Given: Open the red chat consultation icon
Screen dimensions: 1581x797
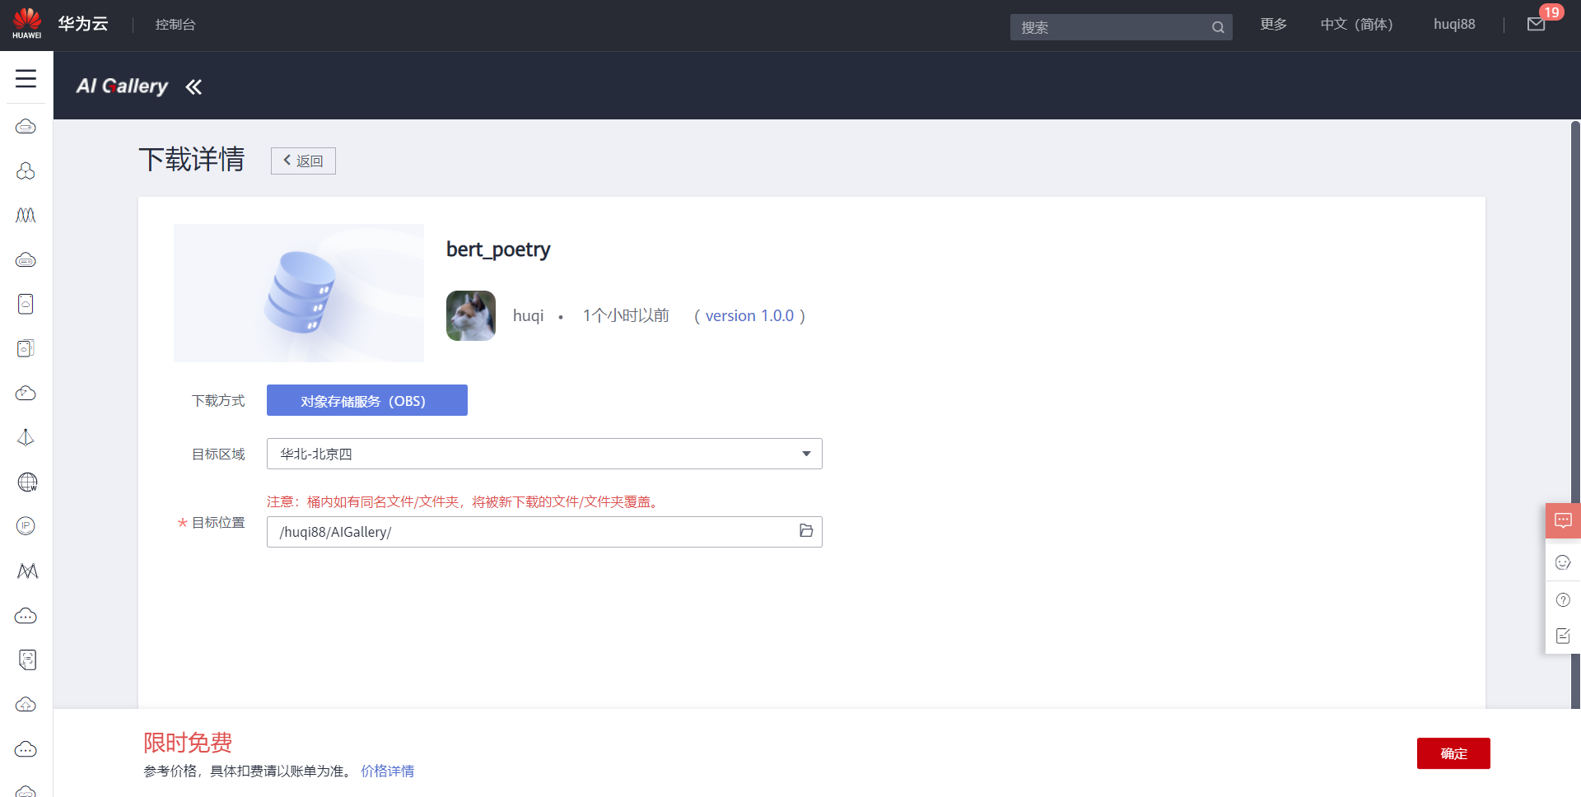Looking at the screenshot, I should coord(1563,520).
